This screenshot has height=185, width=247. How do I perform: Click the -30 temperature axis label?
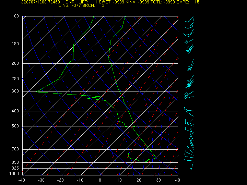coord(41,180)
